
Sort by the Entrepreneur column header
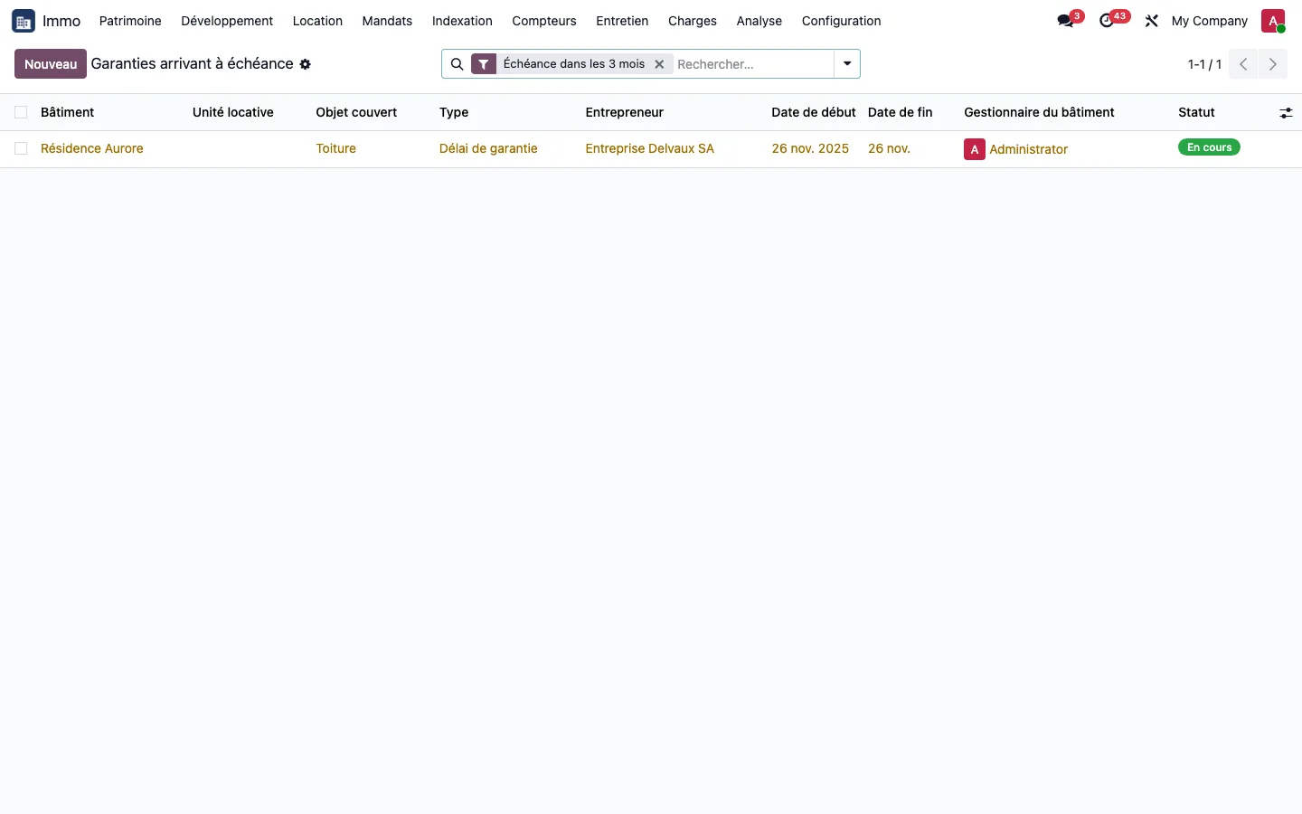624,112
